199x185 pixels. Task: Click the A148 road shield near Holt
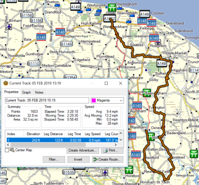pos(60,31)
